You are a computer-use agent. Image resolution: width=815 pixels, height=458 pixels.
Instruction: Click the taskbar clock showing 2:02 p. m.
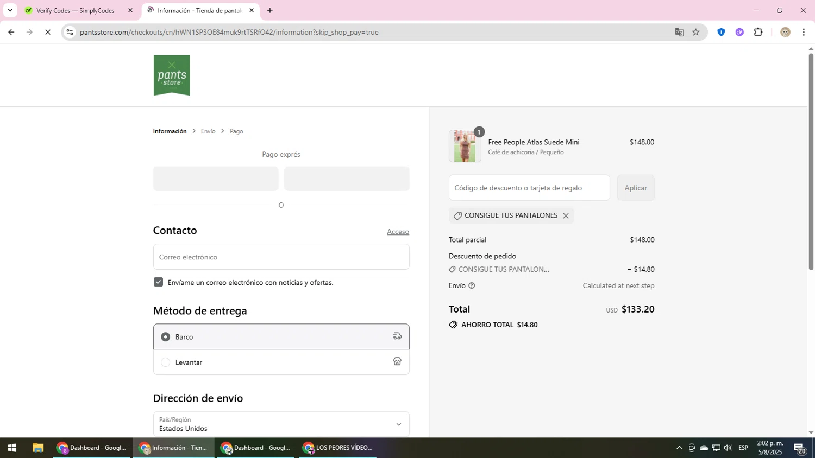tap(770, 448)
